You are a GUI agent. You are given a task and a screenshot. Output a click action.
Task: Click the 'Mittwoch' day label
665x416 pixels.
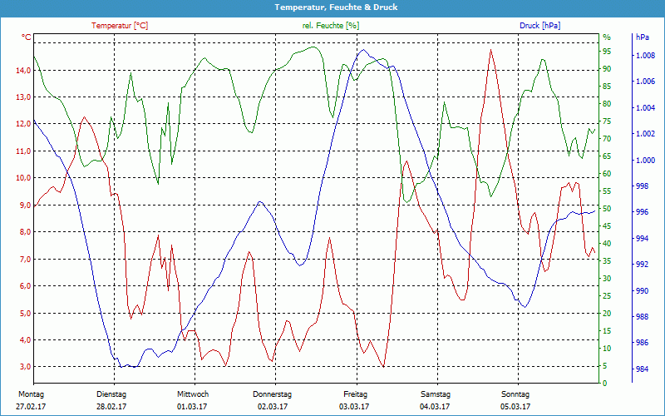pyautogui.click(x=193, y=394)
